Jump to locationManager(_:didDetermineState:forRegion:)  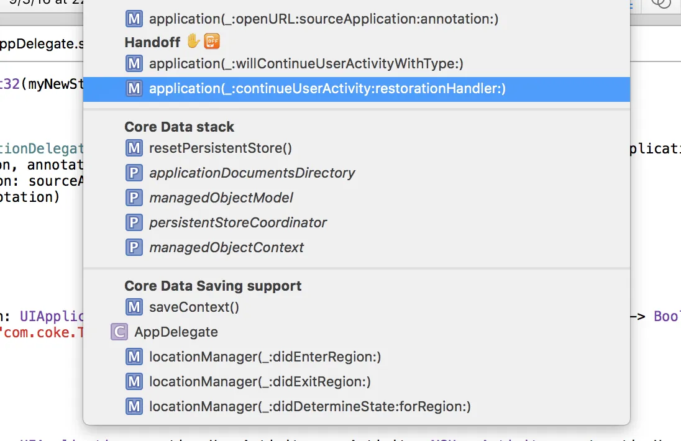pos(309,407)
